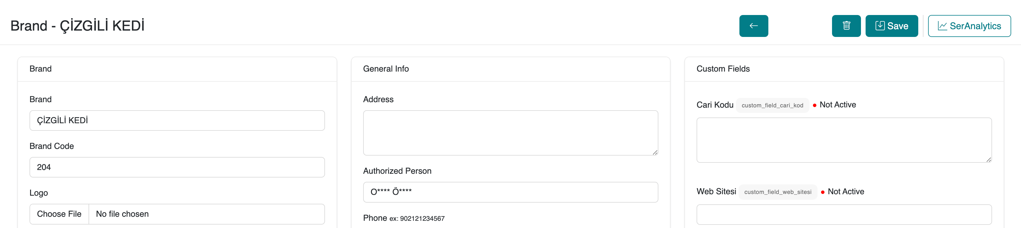
Task: Click the Cari Kodu textarea resize handle
Action: click(989, 159)
